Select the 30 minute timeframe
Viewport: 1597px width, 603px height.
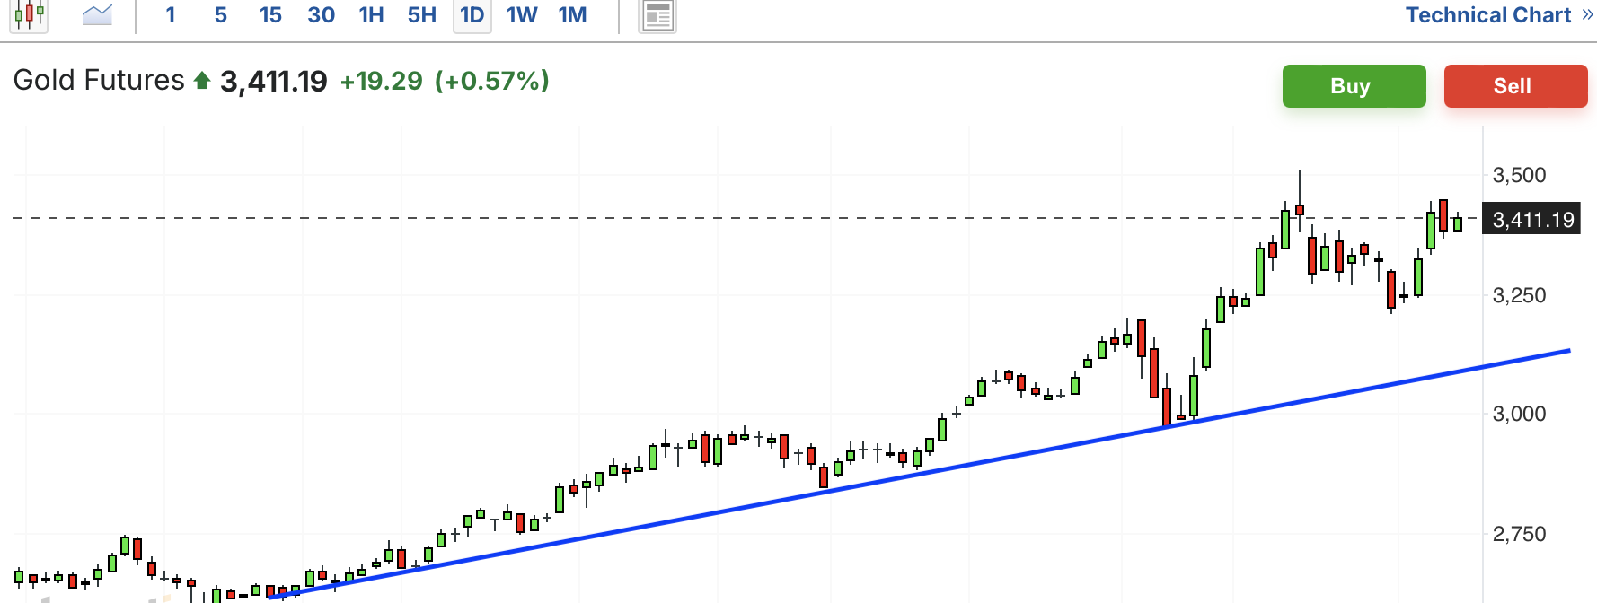(321, 15)
